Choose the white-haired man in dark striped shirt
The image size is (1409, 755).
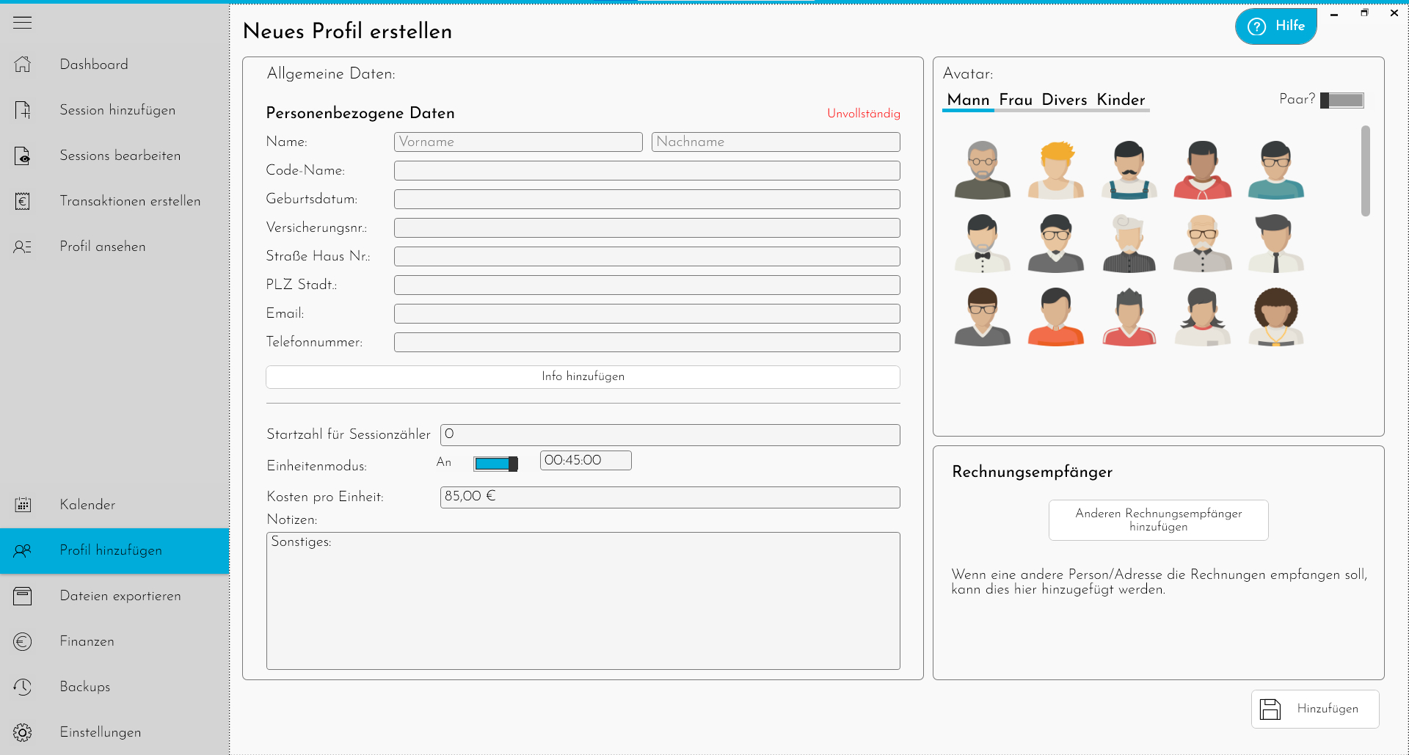[x=1129, y=244]
